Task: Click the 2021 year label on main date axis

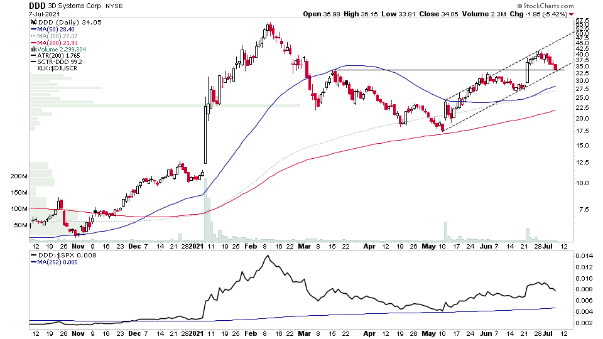Action: [196, 246]
